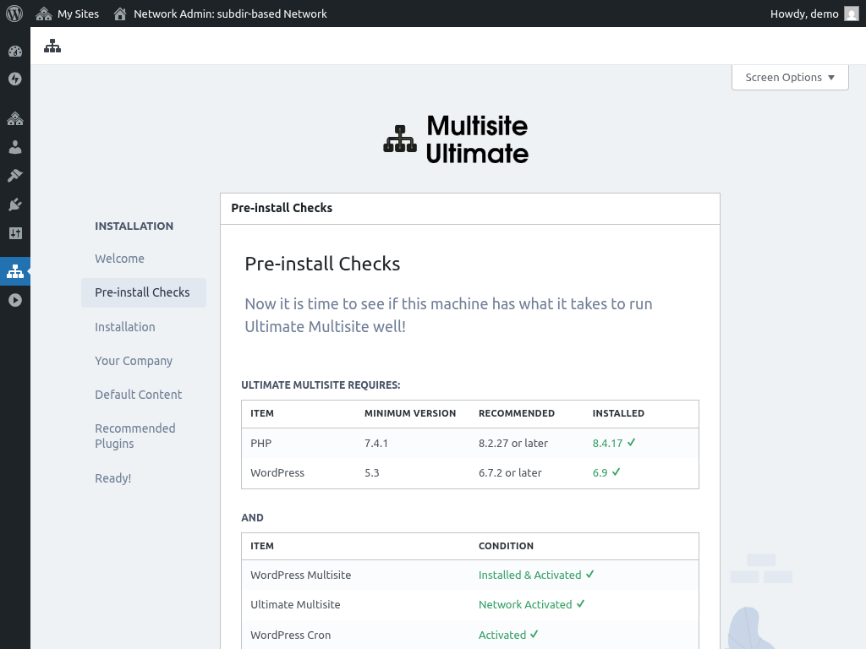The width and height of the screenshot is (866, 649).
Task: Open the lightning bolt sidebar menu
Action: 15,79
